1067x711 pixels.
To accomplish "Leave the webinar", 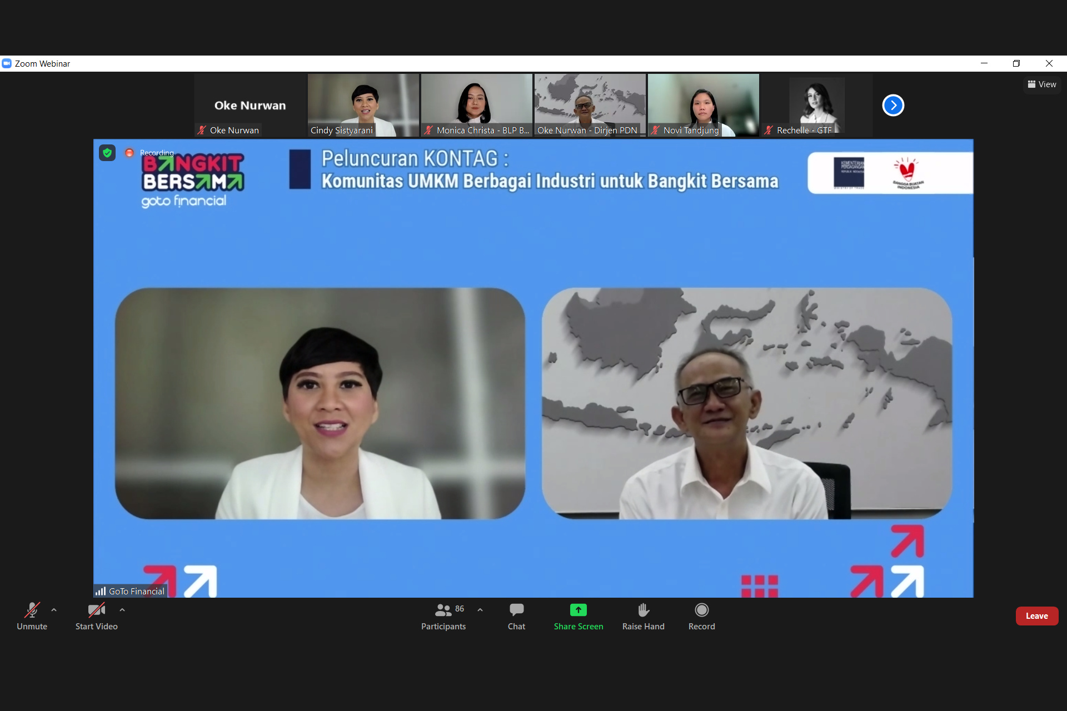I will click(1036, 616).
